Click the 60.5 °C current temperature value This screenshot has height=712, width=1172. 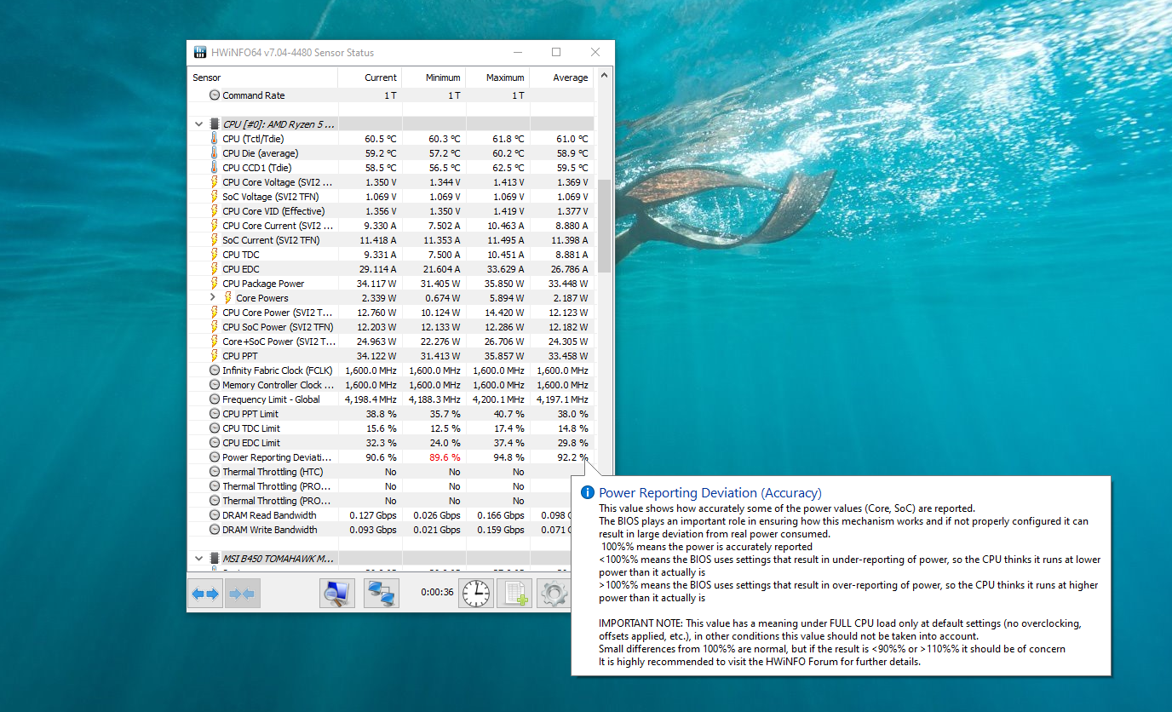pyautogui.click(x=381, y=139)
